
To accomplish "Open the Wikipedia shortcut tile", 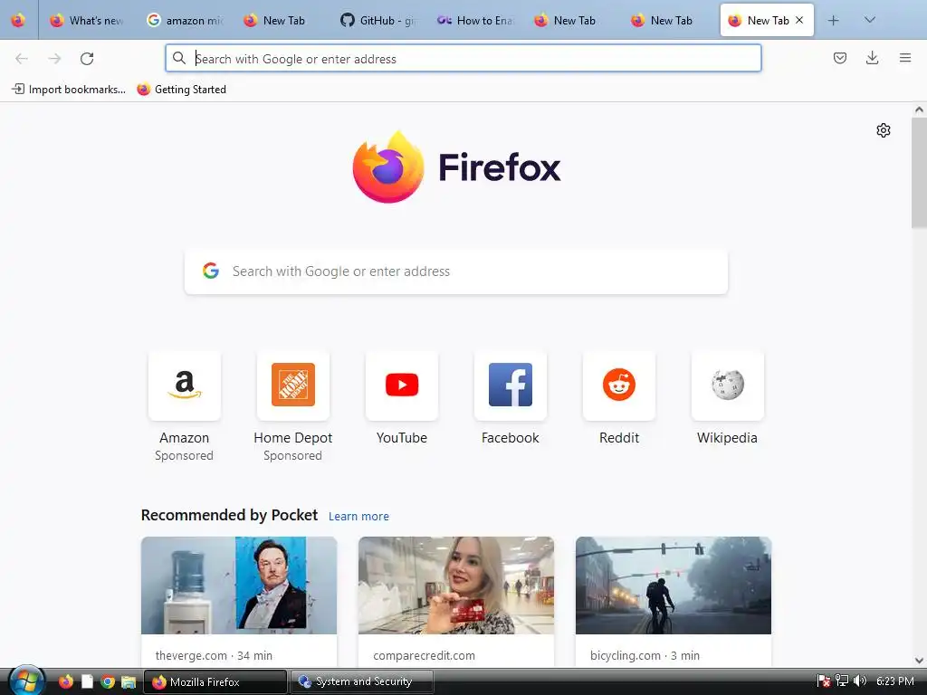I will [727, 386].
